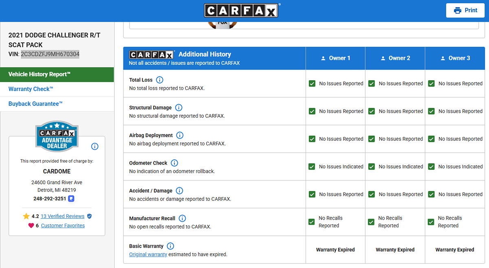
Task: Click Total Loss checkmark for Owner 2
Action: coord(372,83)
